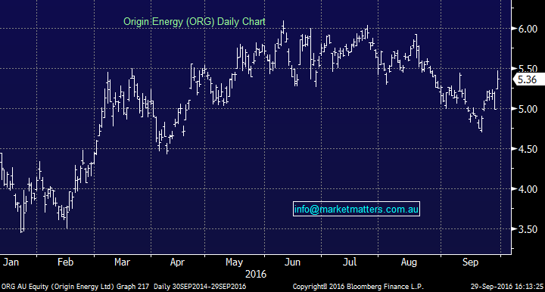Viewport: 545px width, 292px height.
Task: Click the 29-Sep-2016 16:13:25 timestamp
Action: tap(507, 287)
